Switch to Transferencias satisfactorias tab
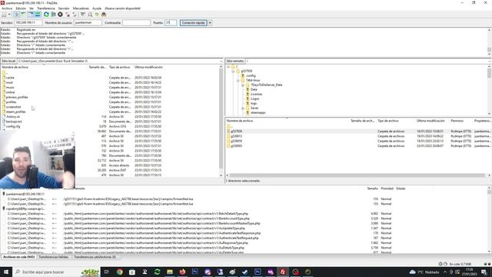 (x=95, y=257)
